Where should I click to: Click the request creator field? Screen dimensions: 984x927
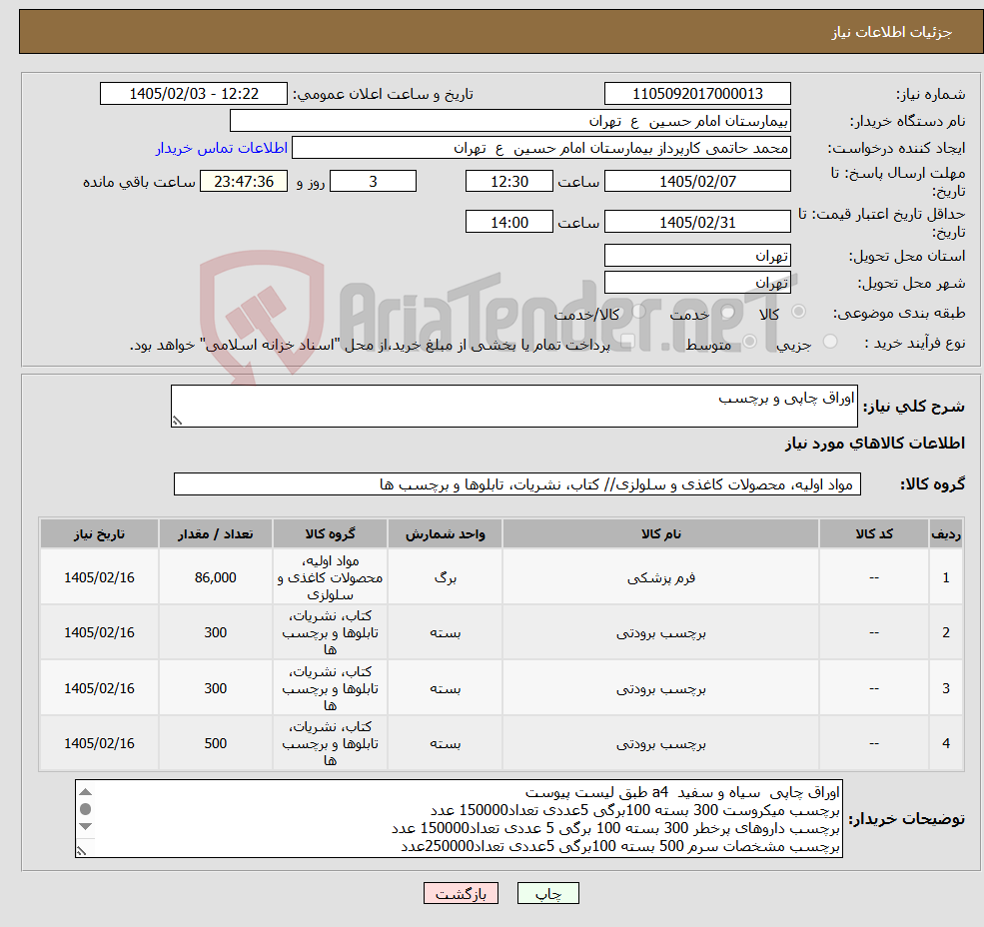tap(540, 148)
